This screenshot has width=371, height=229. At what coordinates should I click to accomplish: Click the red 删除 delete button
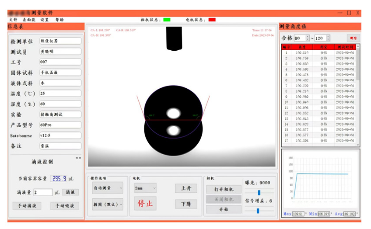pyautogui.click(x=353, y=38)
